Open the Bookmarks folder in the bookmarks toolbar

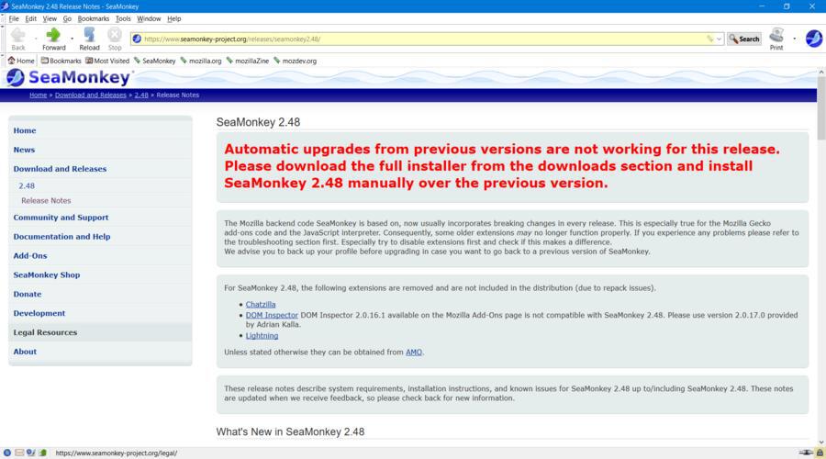[61, 61]
